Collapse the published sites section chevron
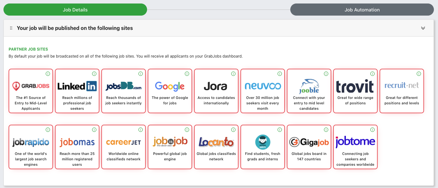This screenshot has width=438, height=188. (x=423, y=28)
